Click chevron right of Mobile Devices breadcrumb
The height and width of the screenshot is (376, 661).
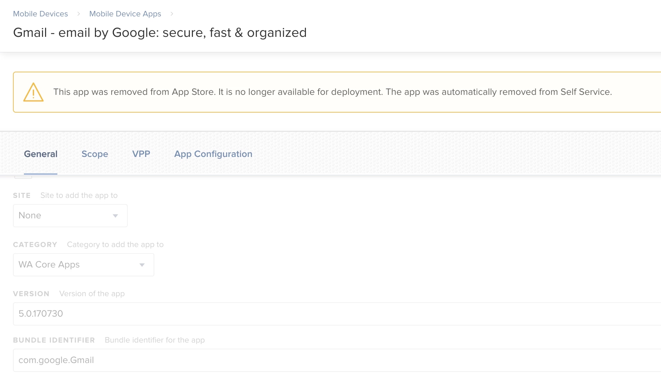point(79,14)
